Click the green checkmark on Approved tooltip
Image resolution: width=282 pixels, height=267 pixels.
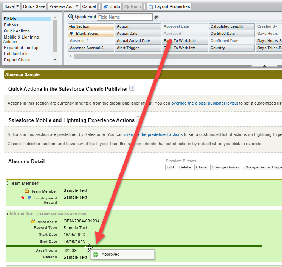click(x=96, y=255)
